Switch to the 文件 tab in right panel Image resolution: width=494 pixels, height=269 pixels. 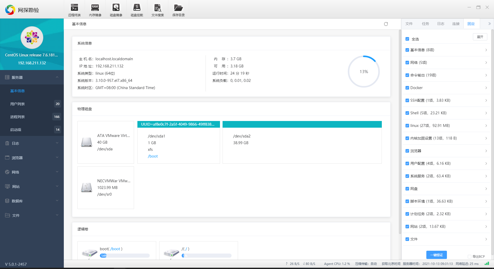point(409,24)
